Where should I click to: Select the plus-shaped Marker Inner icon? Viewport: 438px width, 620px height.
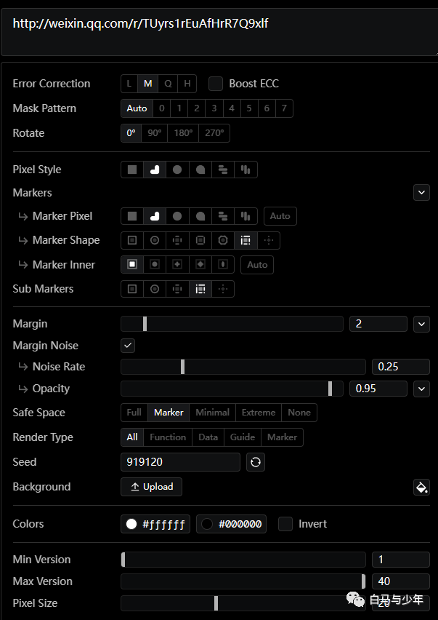tap(177, 265)
